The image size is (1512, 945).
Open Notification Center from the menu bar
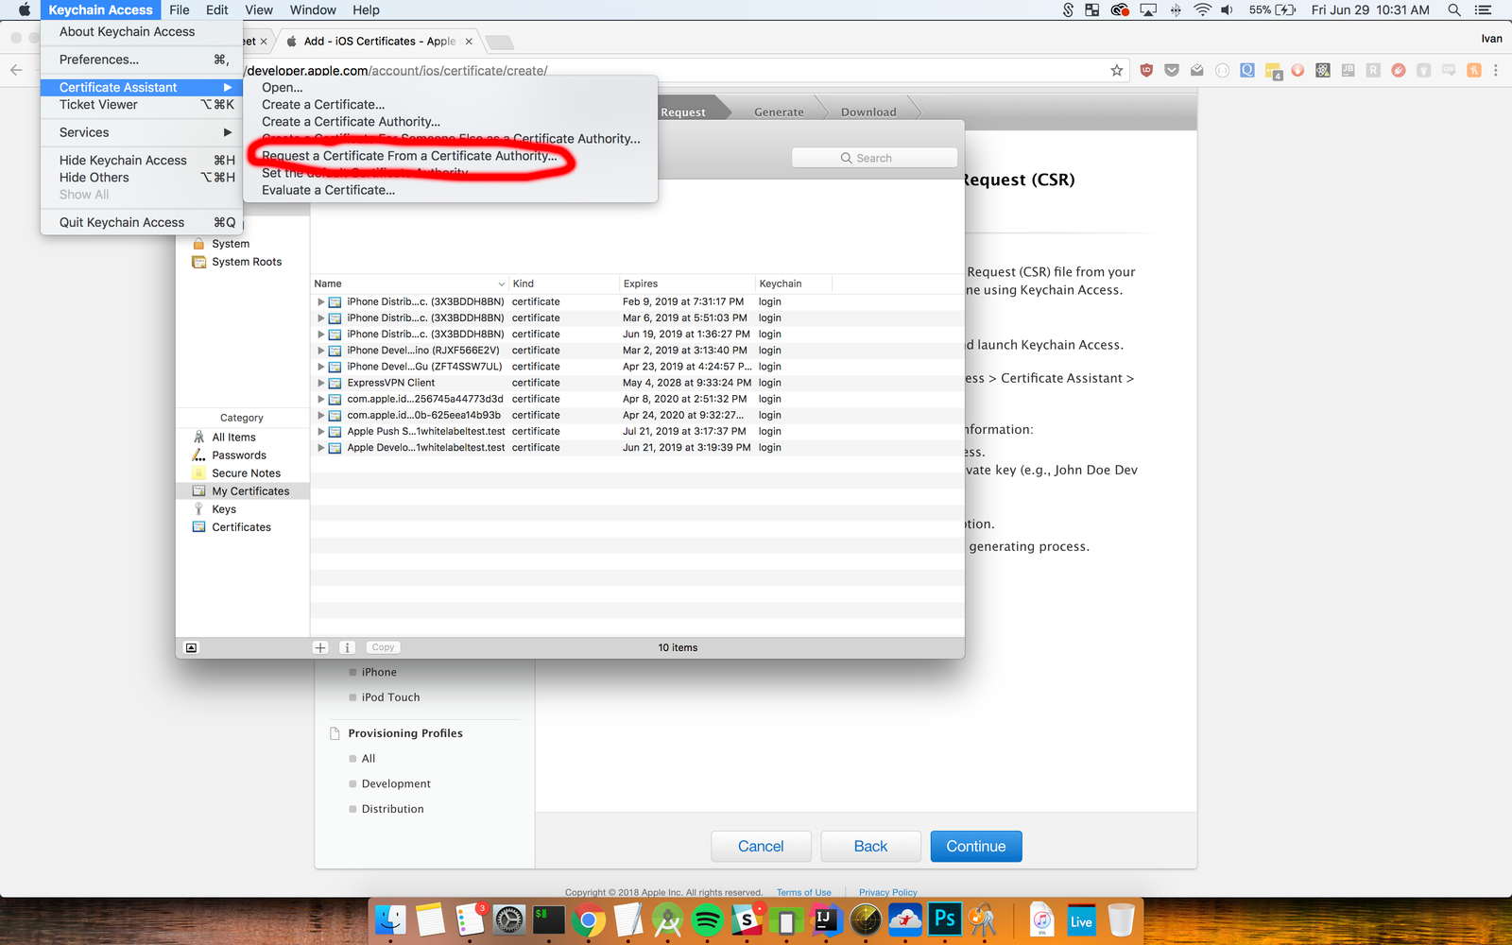[x=1484, y=9]
